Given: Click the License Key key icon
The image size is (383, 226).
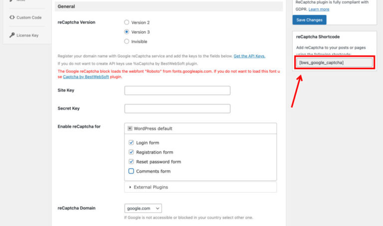Looking at the screenshot, I should pos(12,35).
